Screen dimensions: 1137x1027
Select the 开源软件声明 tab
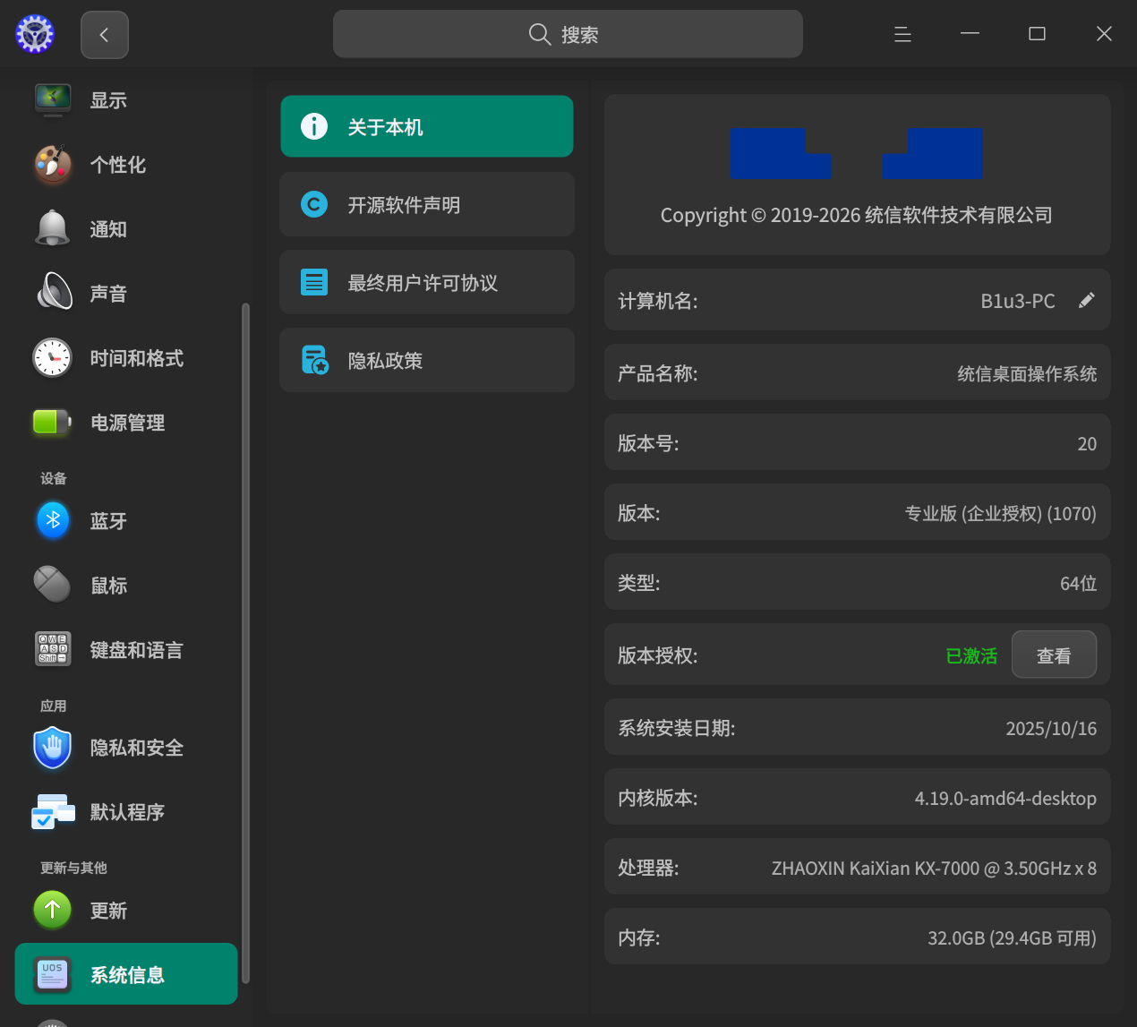(427, 204)
